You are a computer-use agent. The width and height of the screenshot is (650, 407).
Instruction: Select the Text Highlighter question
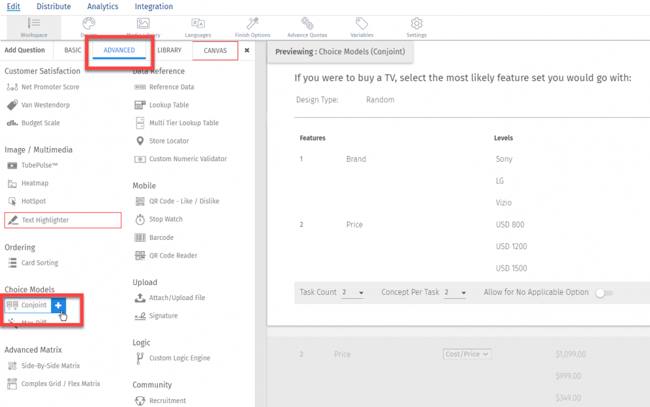coord(51,220)
